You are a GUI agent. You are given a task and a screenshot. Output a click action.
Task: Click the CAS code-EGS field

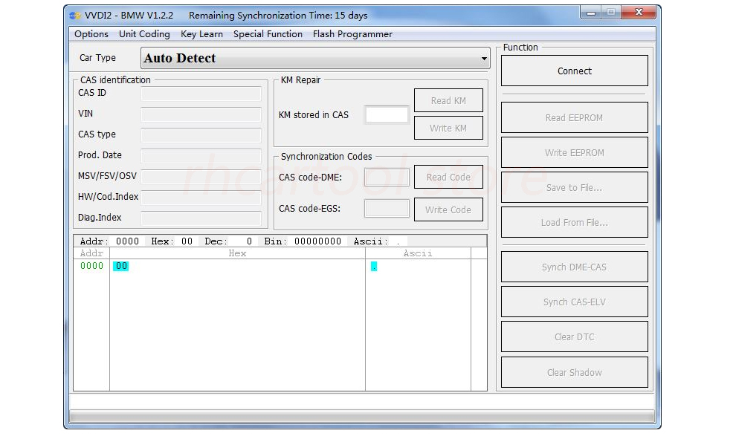tap(387, 208)
